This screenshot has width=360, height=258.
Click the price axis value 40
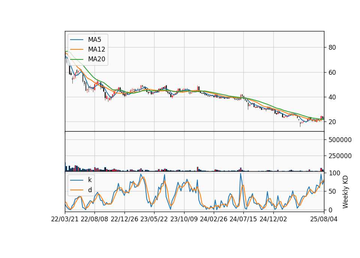pyautogui.click(x=332, y=97)
